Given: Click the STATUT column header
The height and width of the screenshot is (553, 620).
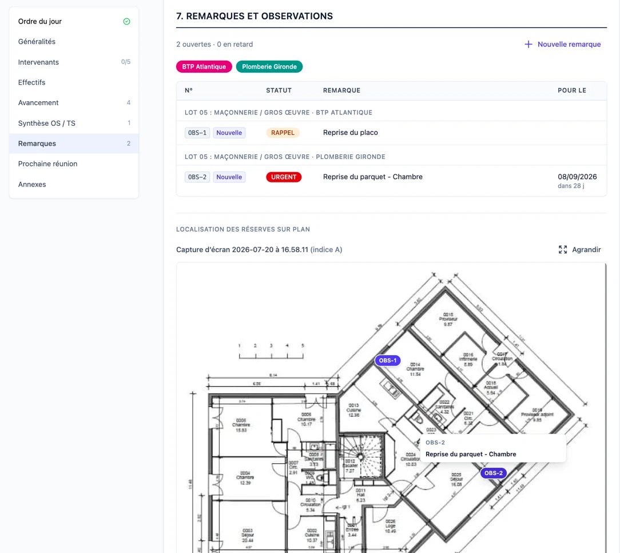Looking at the screenshot, I should 279,90.
